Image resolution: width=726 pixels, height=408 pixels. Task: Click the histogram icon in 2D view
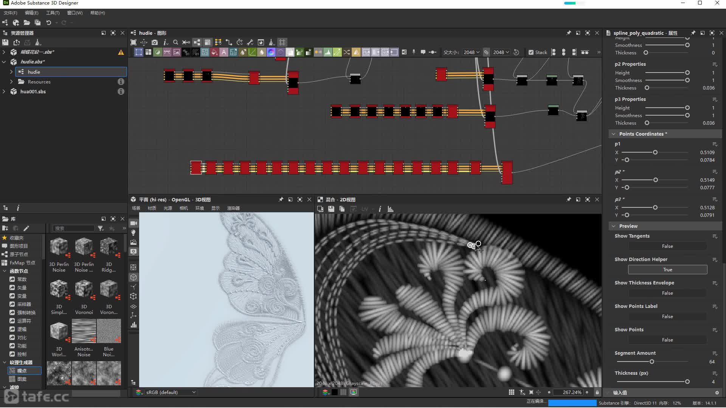point(391,209)
